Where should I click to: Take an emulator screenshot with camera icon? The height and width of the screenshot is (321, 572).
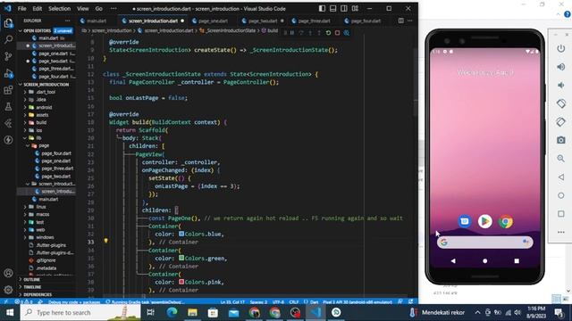tap(561, 140)
